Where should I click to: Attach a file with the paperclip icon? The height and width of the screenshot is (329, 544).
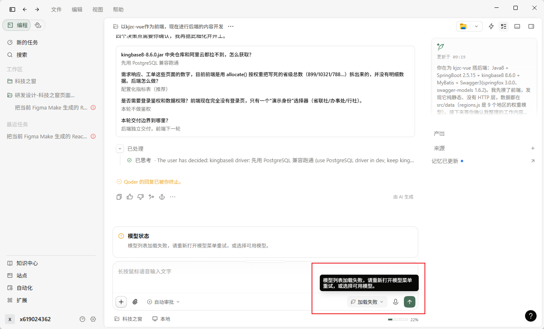click(x=135, y=302)
